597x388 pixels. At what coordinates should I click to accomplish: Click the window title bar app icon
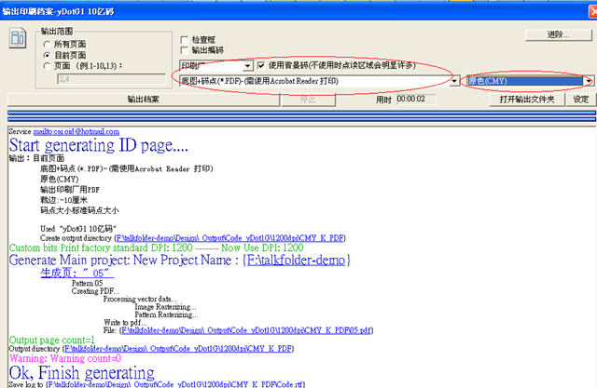7,7
